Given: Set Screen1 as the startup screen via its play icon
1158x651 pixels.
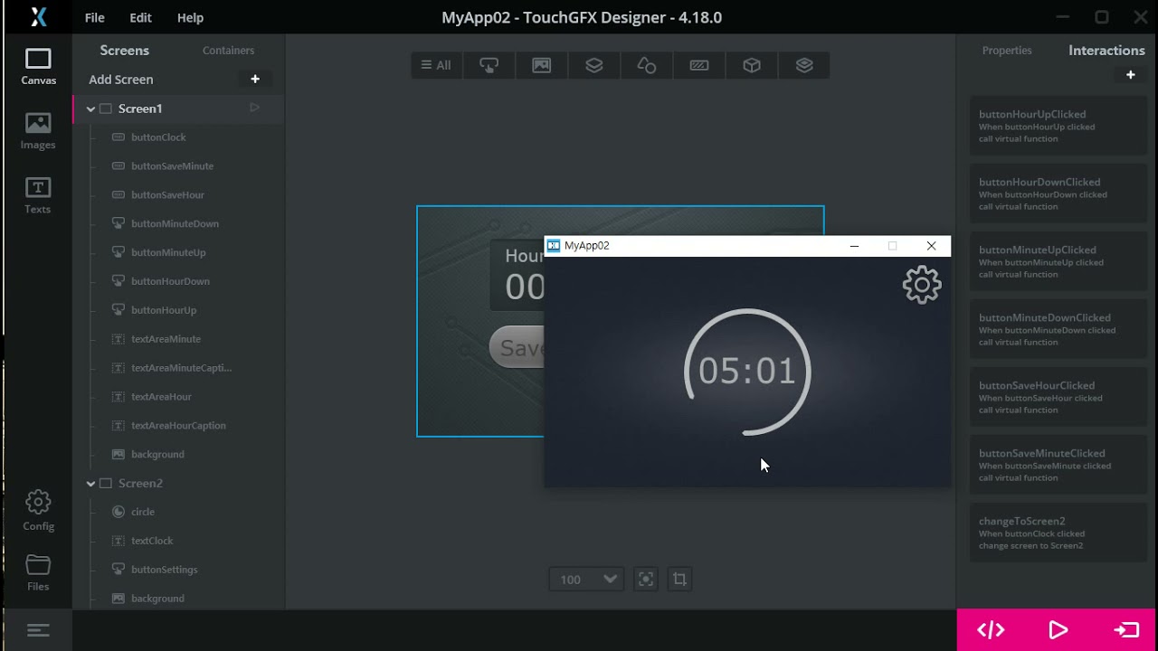Looking at the screenshot, I should 255,108.
